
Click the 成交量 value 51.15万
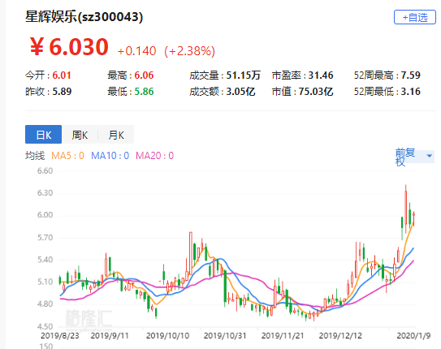244,75
